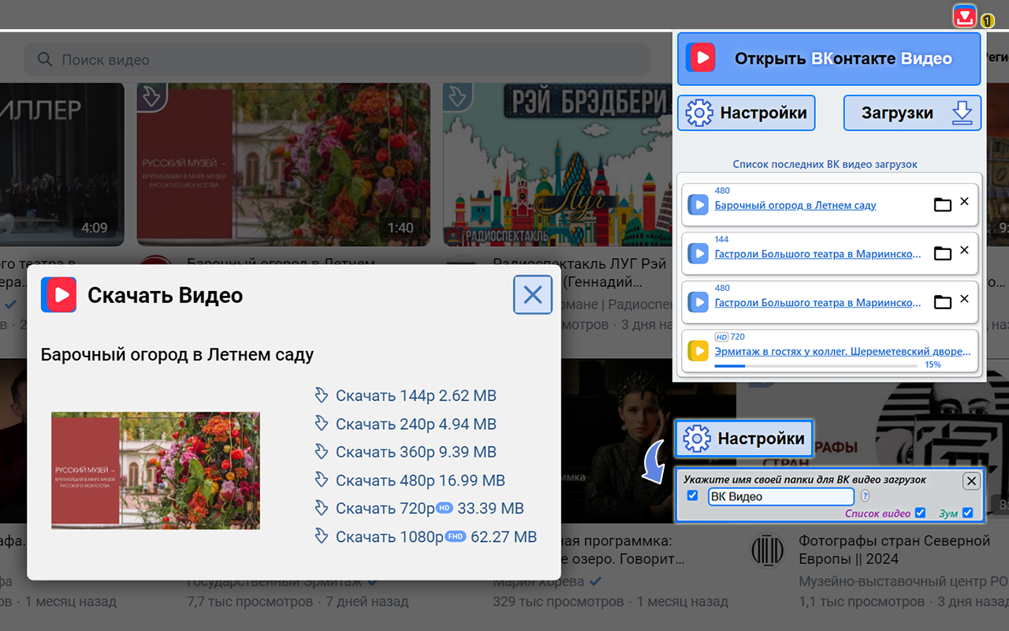Remove 480p Гастроли Большого театра from the list

point(964,301)
